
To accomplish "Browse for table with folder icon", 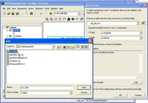I will click(x=143, y=23).
